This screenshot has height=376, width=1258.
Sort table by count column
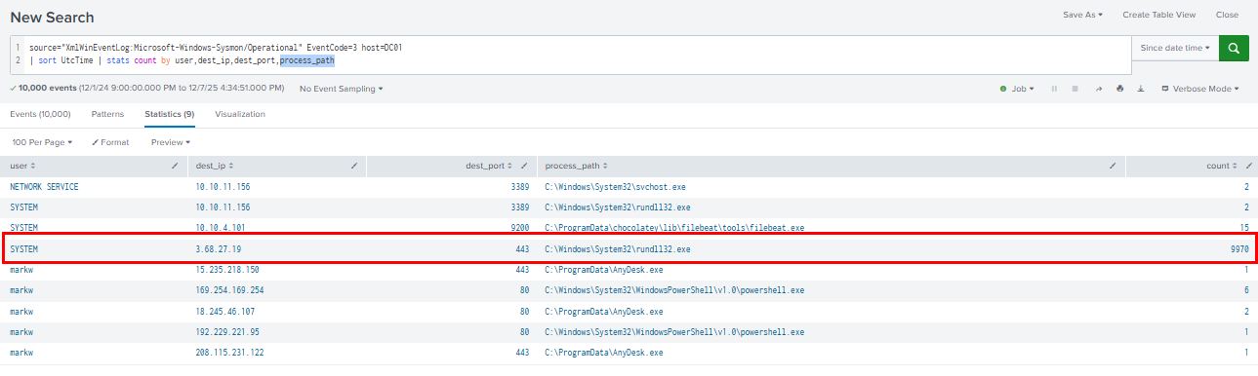click(x=1222, y=167)
